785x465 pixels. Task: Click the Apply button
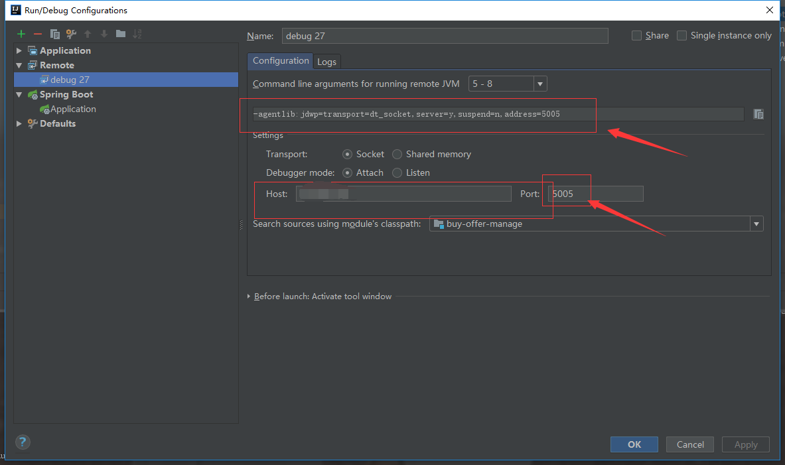click(745, 444)
